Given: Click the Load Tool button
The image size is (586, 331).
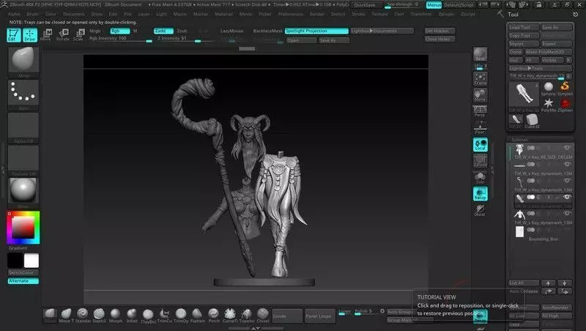Looking at the screenshot, I should pyautogui.click(x=523, y=27).
